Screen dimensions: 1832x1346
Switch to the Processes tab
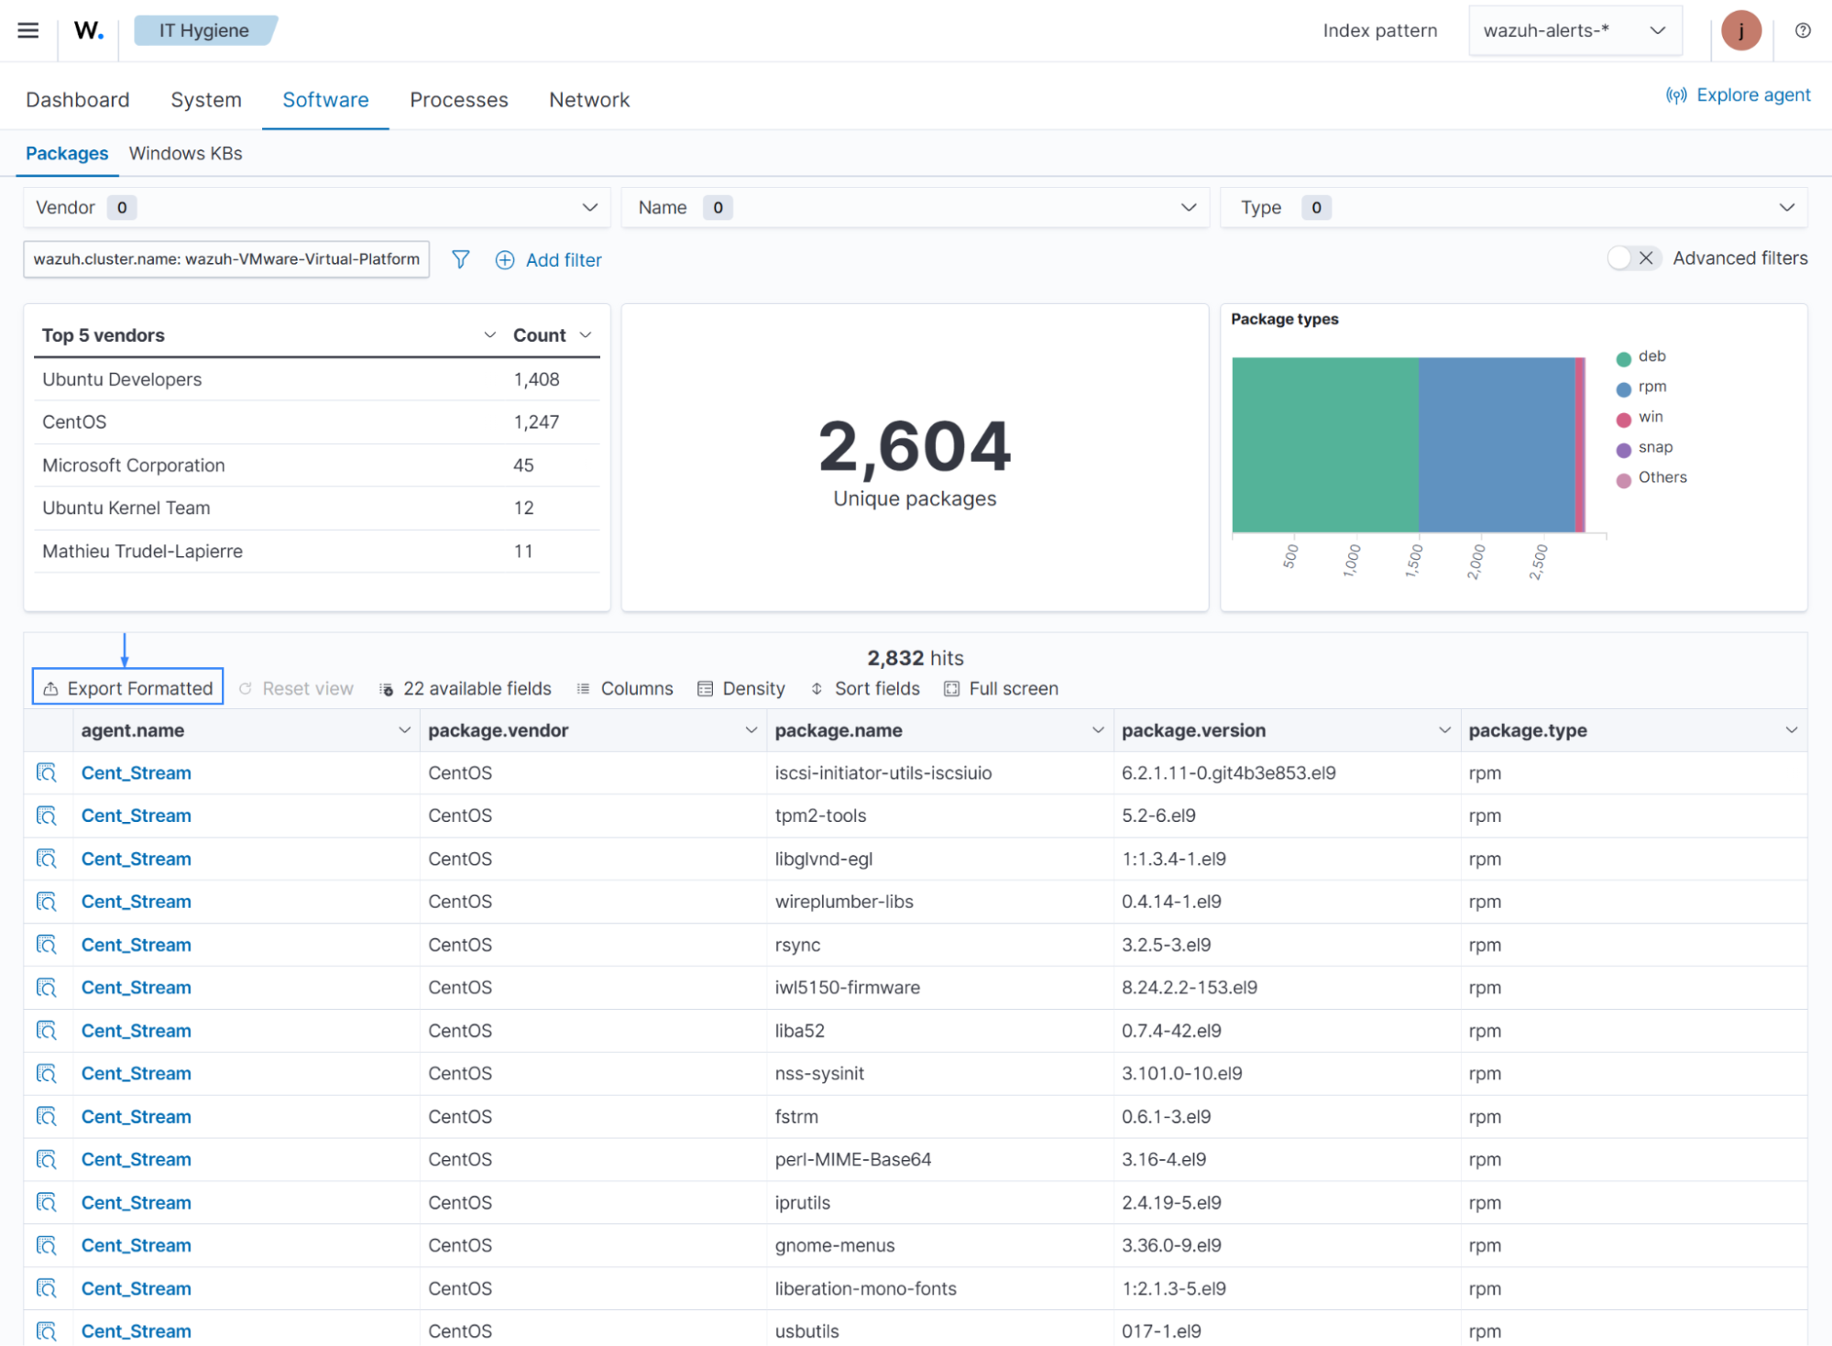[x=458, y=100]
